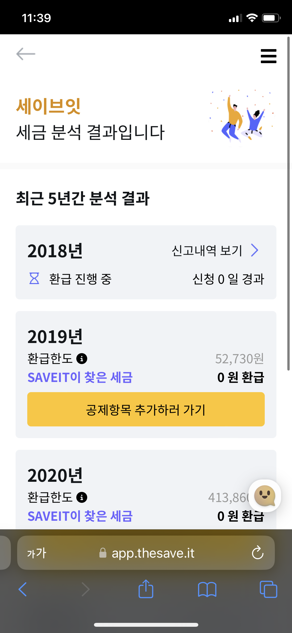Tap the back arrow at page top
The width and height of the screenshot is (292, 633).
pos(26,54)
